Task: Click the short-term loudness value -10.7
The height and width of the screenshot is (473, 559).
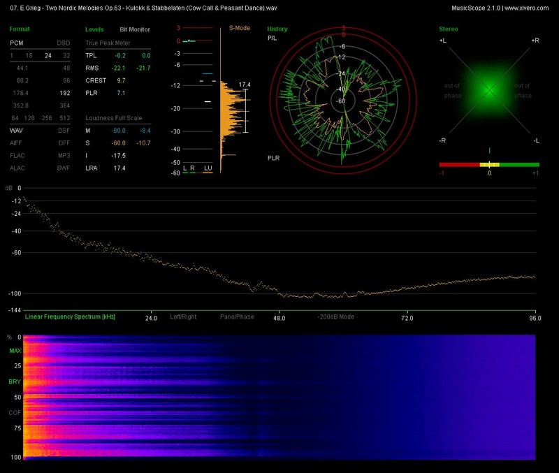Action: click(143, 143)
